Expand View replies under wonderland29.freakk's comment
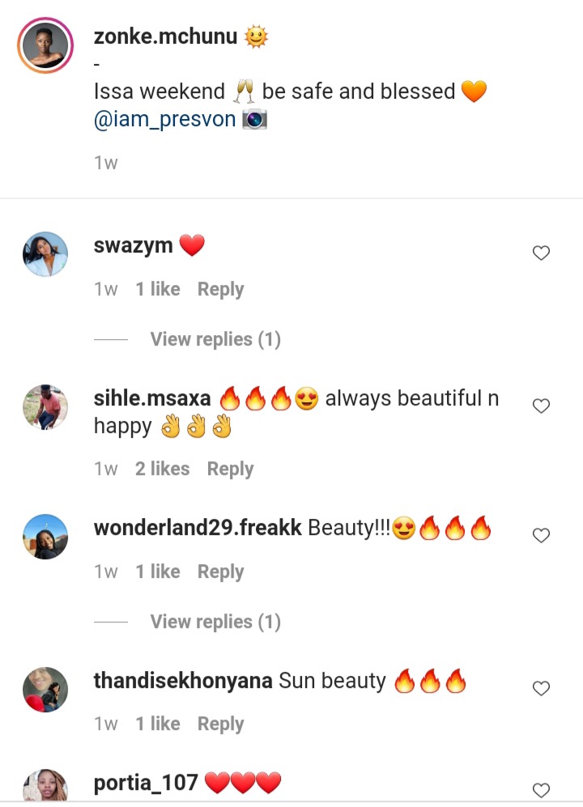Viewport: 583px width, 807px height. coord(215,622)
